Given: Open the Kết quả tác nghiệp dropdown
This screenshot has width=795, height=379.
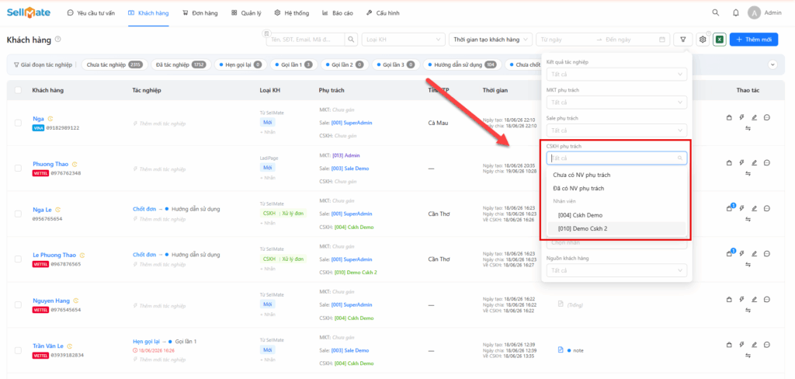Looking at the screenshot, I should click(616, 74).
